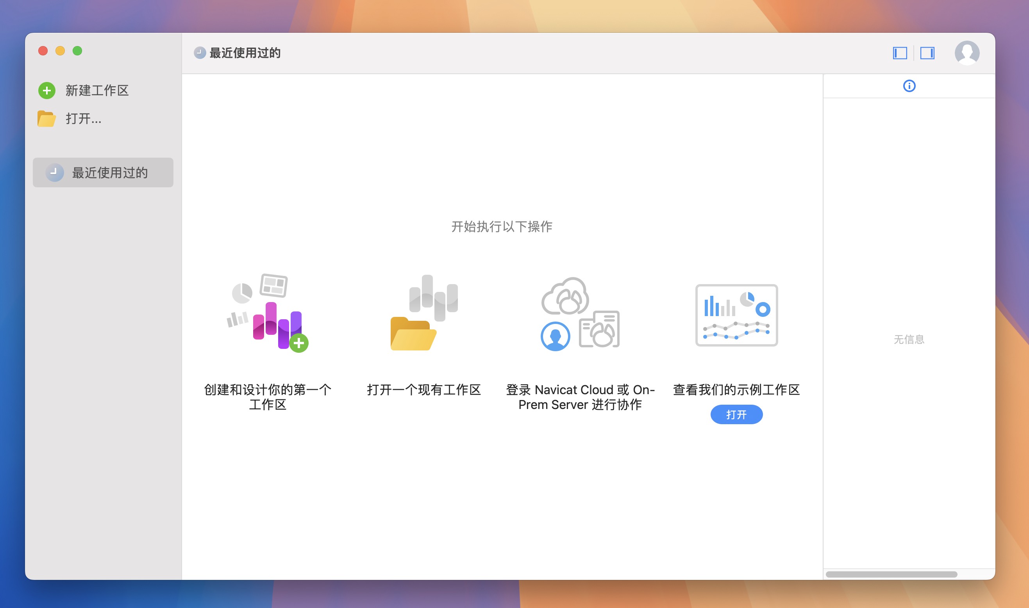Select the 最近使用过的 sidebar item

coord(103,172)
